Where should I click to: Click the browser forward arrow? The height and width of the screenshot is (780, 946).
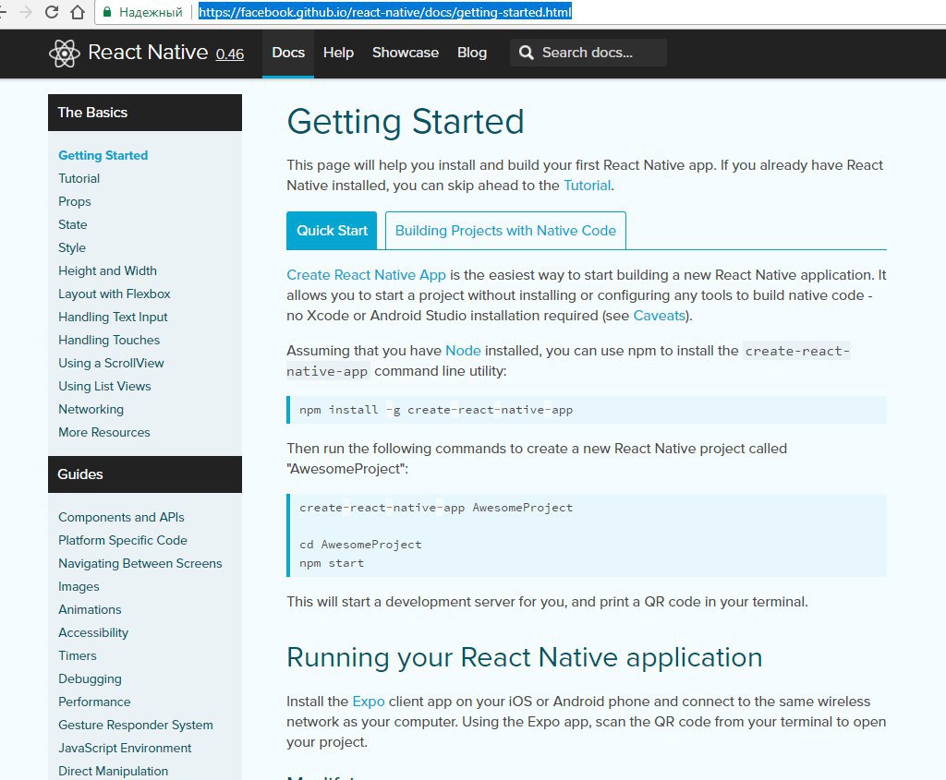coord(25,12)
